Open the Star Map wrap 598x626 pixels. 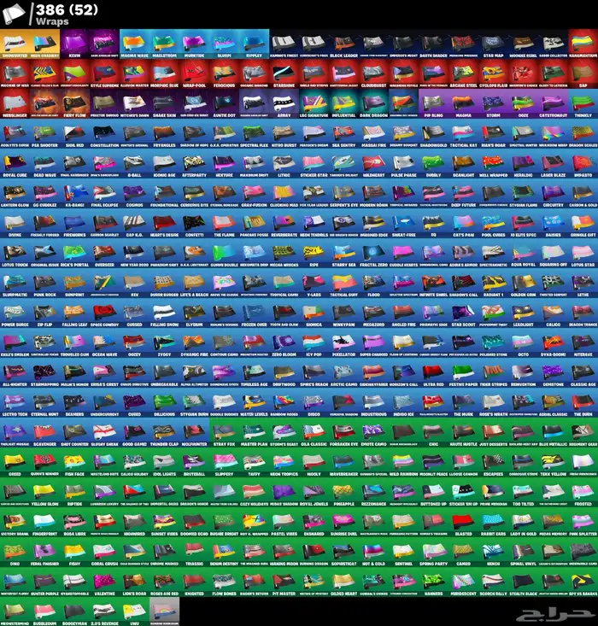point(494,43)
